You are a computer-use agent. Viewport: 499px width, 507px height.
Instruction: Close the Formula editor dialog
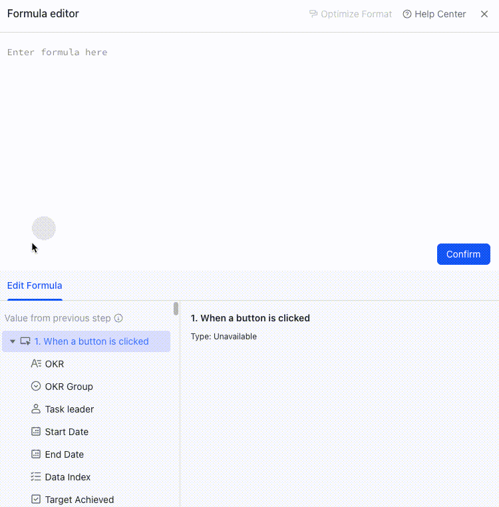[x=484, y=14]
